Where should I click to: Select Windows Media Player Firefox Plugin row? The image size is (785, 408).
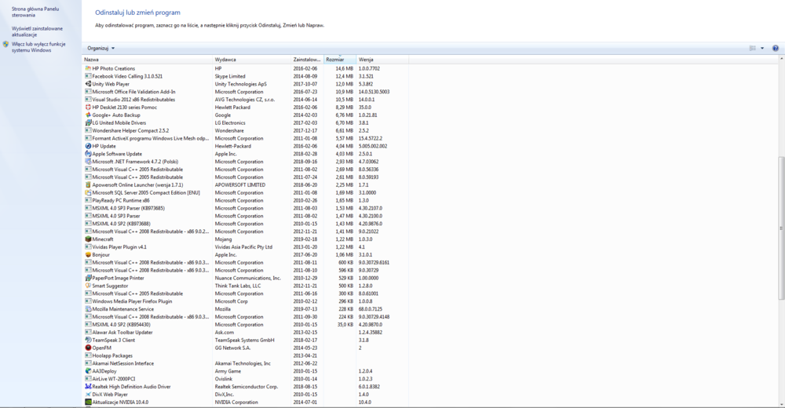click(x=245, y=301)
